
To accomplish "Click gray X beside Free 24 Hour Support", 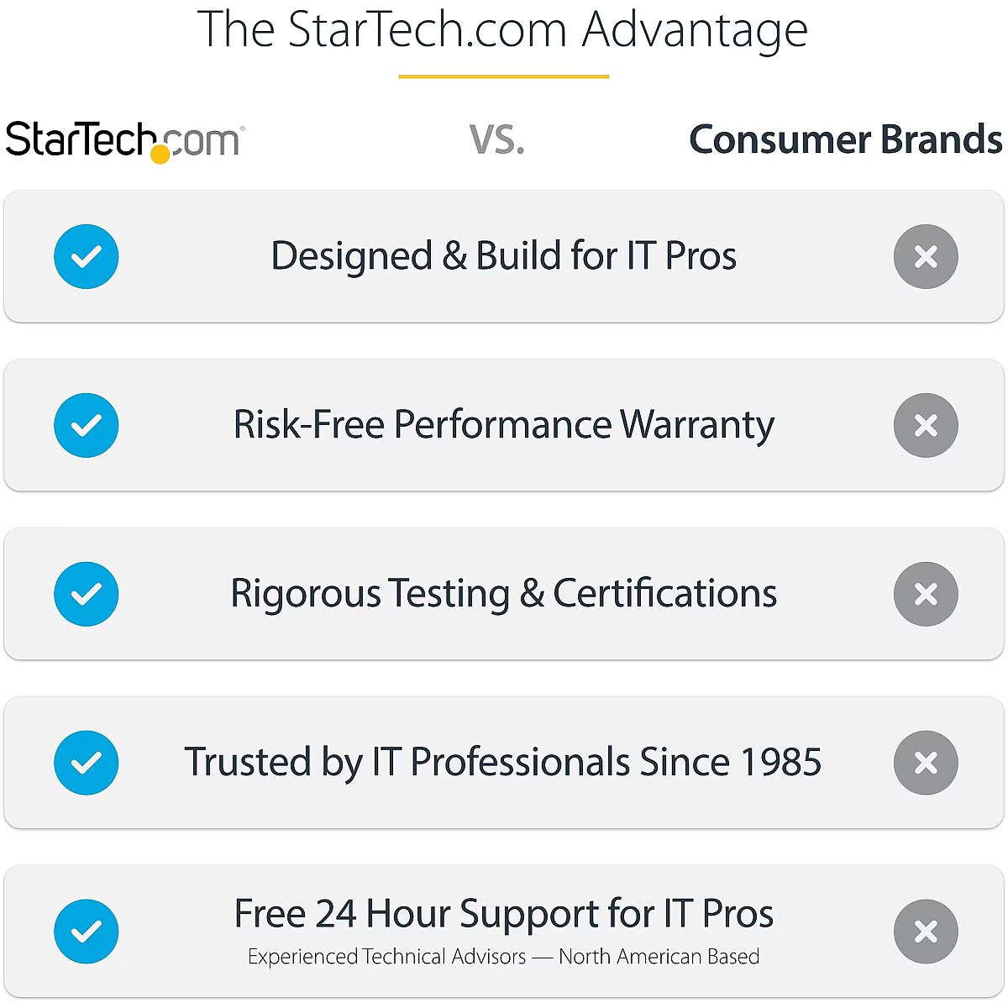I will click(x=926, y=932).
